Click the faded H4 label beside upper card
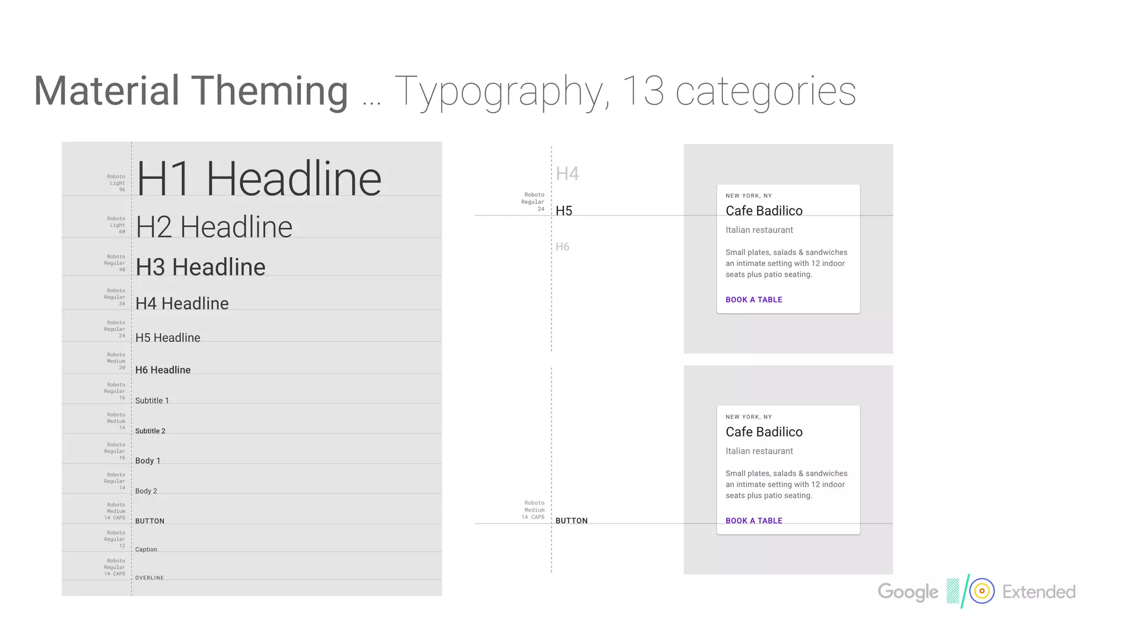This screenshot has height=633, width=1125. point(567,174)
